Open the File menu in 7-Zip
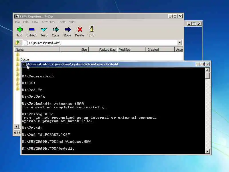This screenshot has height=172, width=229. [x=17, y=22]
